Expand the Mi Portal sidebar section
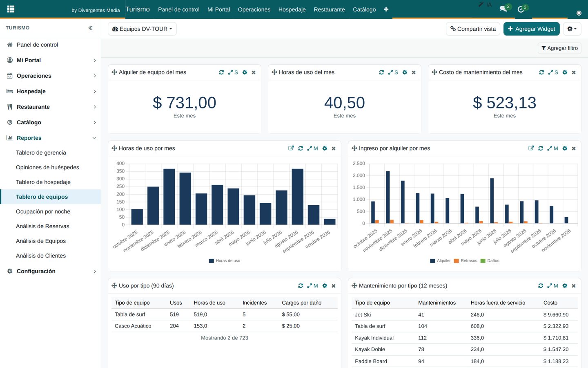Image resolution: width=588 pixels, height=368 pixels. pyautogui.click(x=50, y=60)
